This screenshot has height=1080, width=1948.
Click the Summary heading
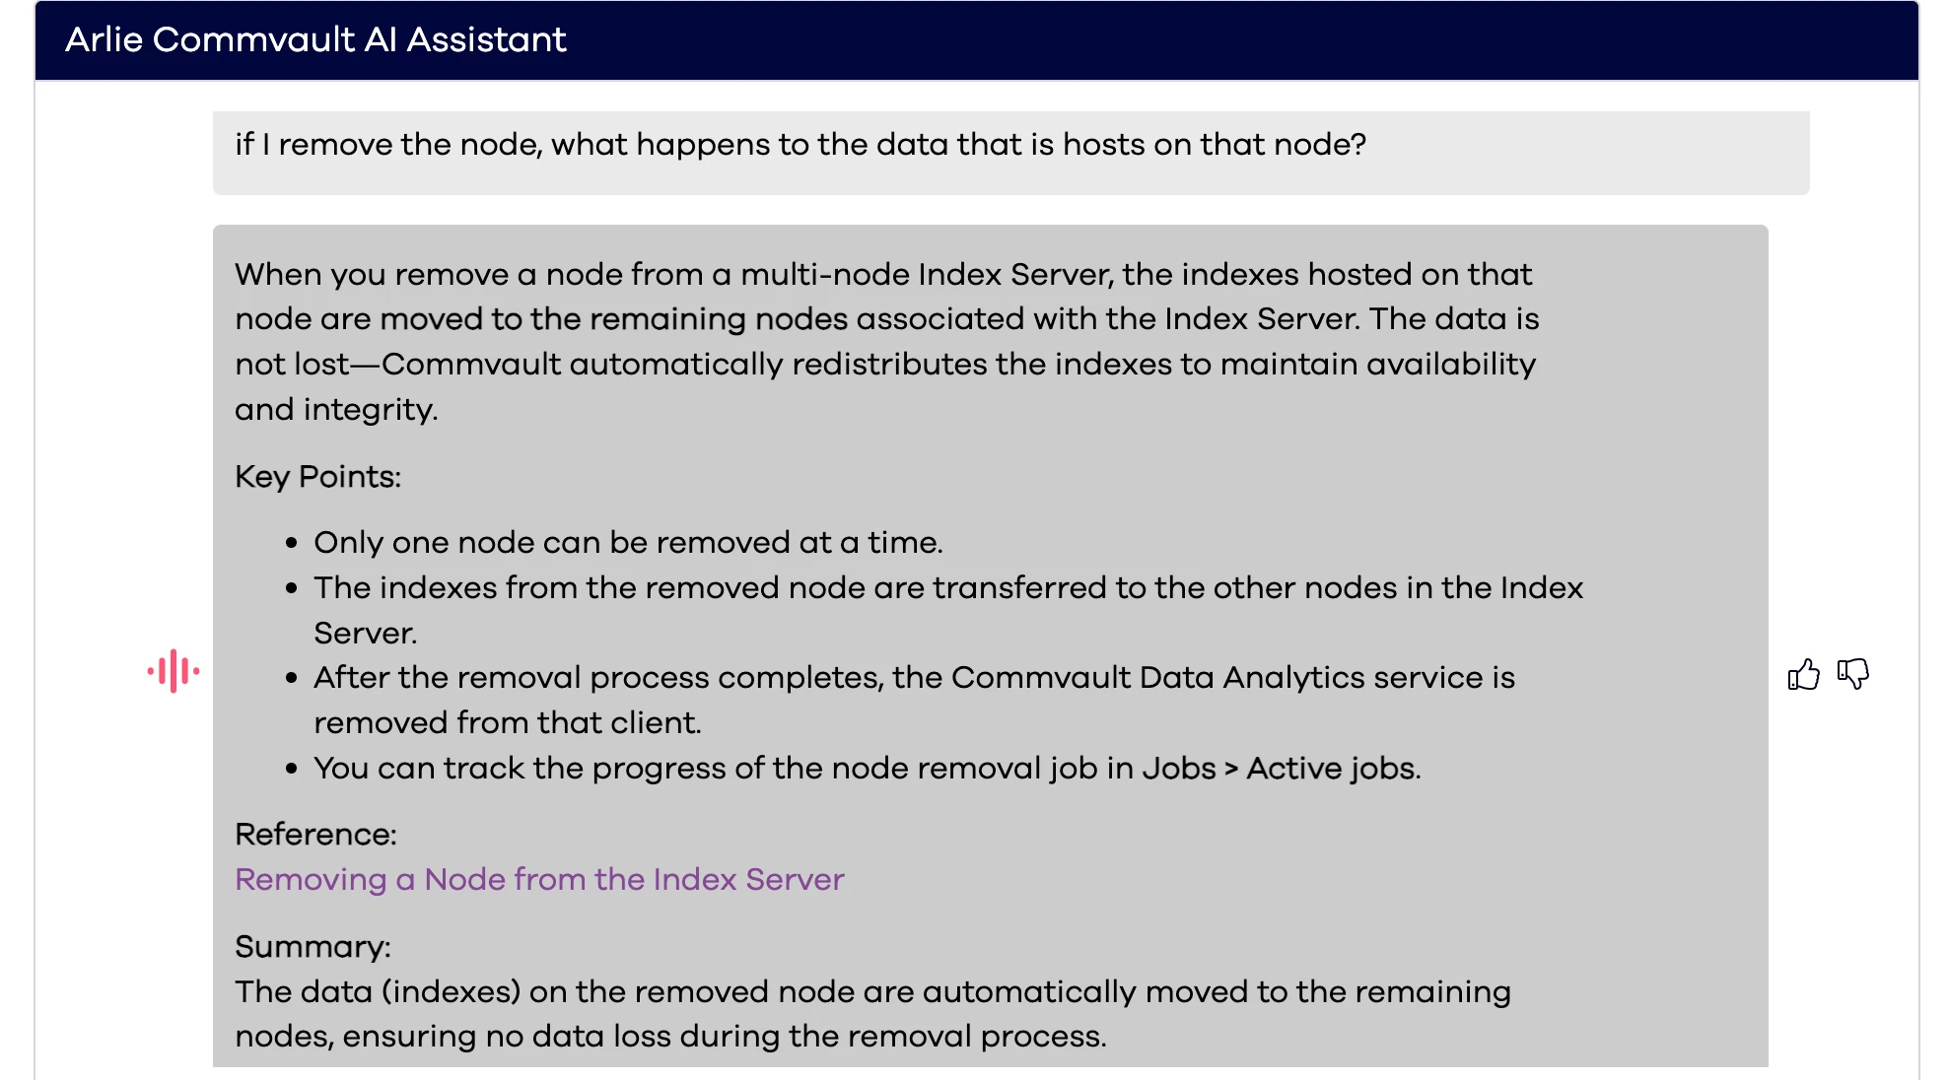tap(313, 947)
